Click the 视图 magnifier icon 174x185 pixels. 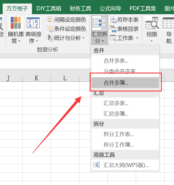pyautogui.click(x=152, y=23)
